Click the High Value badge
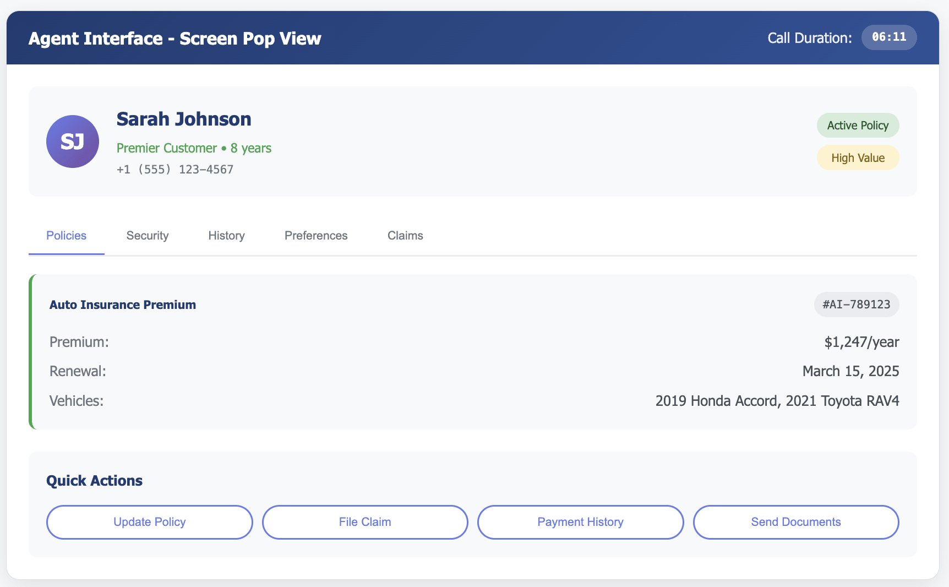 [x=858, y=158]
